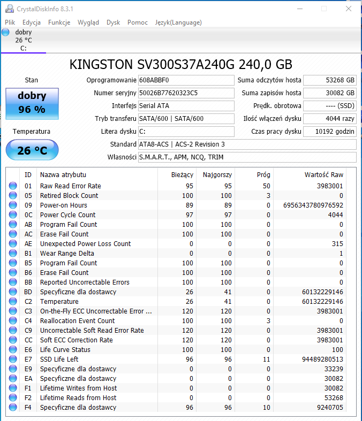Click status orb for attribute EA row
362x421 pixels.
click(x=13, y=378)
